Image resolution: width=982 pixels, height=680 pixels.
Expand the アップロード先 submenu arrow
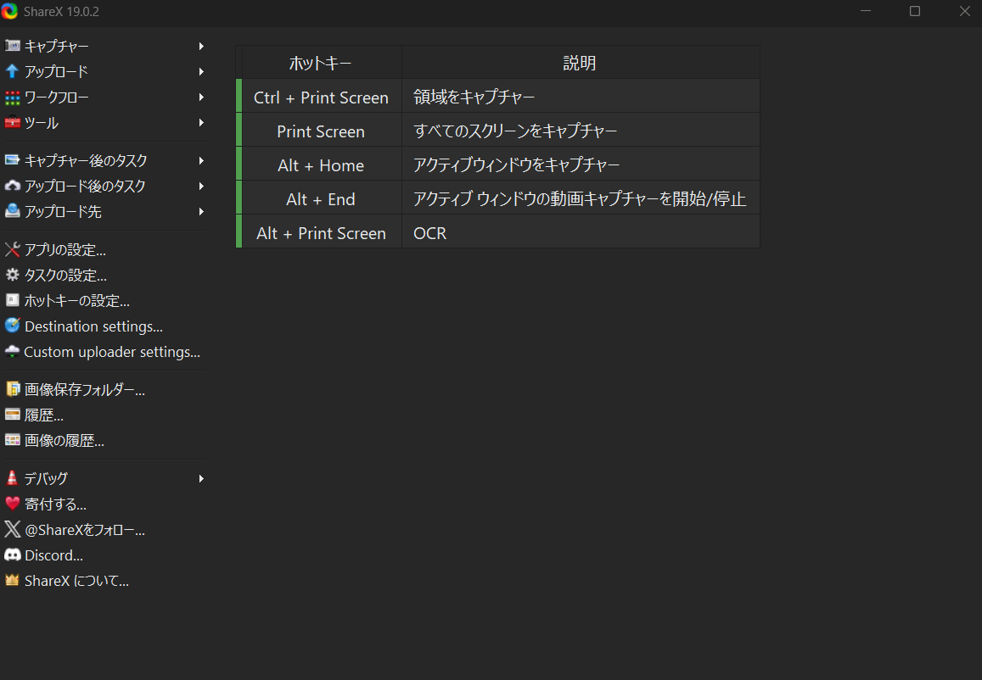pyautogui.click(x=201, y=211)
